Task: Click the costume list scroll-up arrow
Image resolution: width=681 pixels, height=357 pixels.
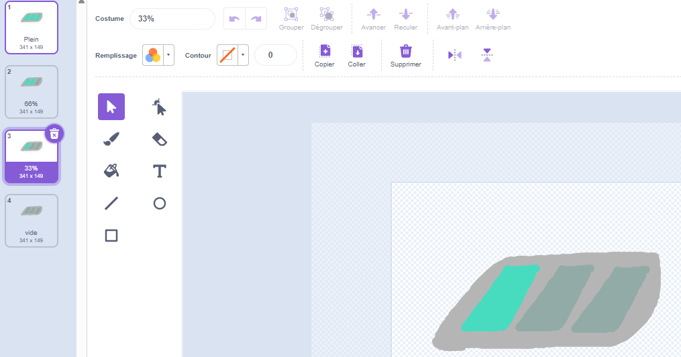Action: [81, 2]
